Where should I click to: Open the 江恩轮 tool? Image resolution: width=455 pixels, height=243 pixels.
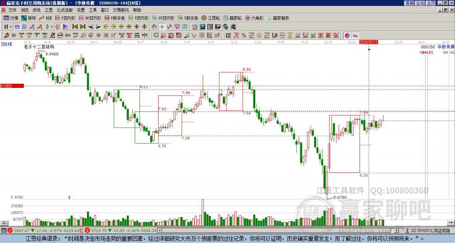pyautogui.click(x=211, y=18)
